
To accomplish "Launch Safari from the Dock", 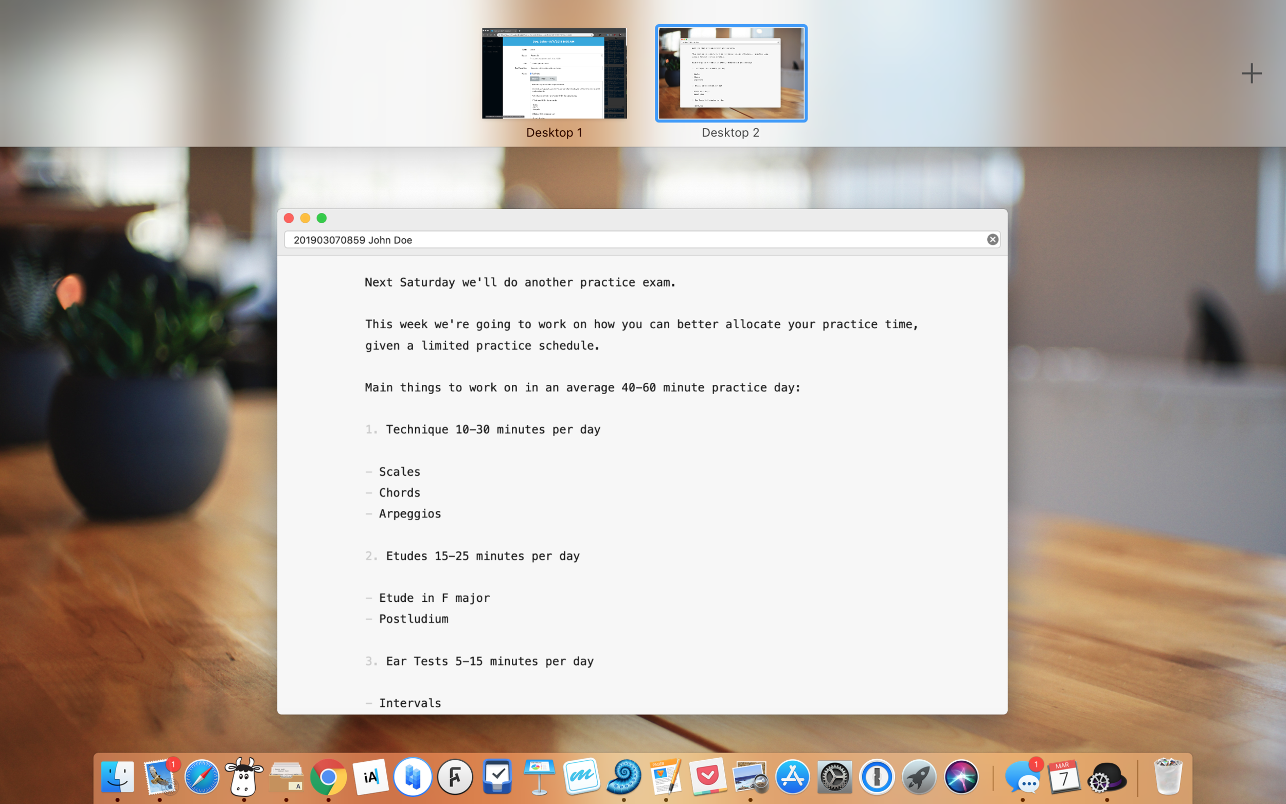I will 202,777.
